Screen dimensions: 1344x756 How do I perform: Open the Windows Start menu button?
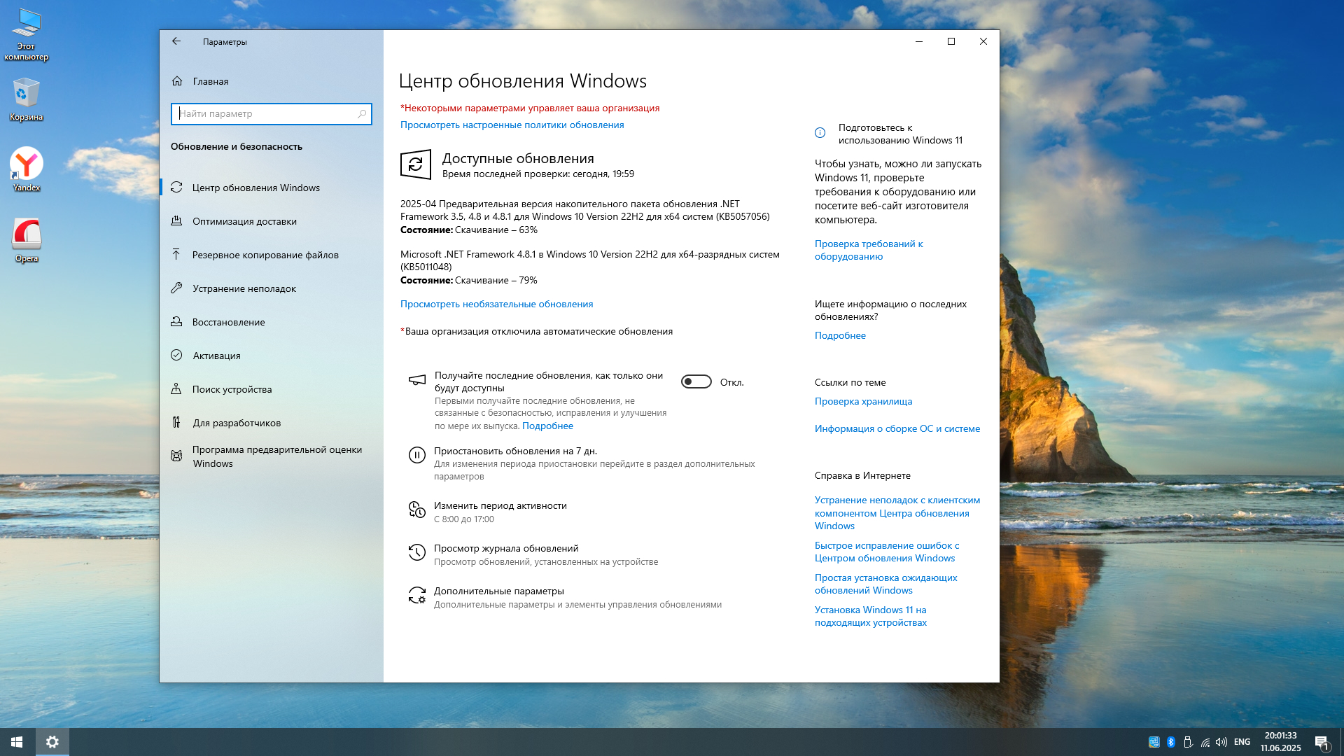(x=17, y=741)
